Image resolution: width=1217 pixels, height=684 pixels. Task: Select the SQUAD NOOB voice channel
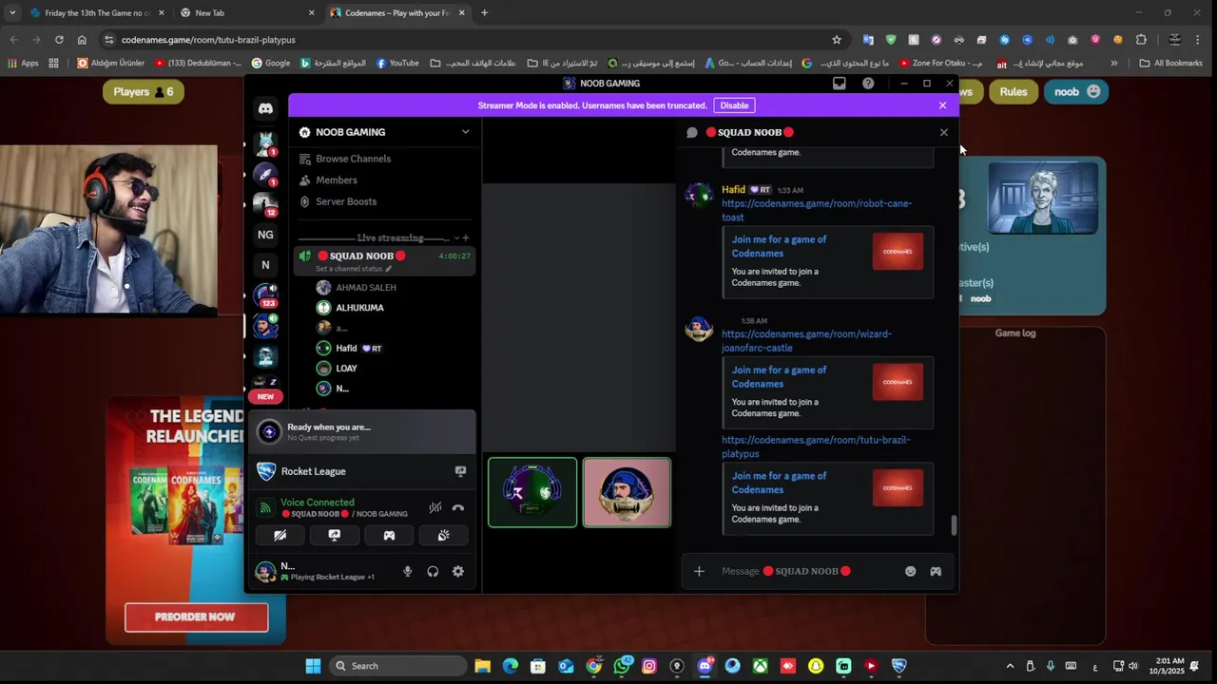tap(384, 261)
